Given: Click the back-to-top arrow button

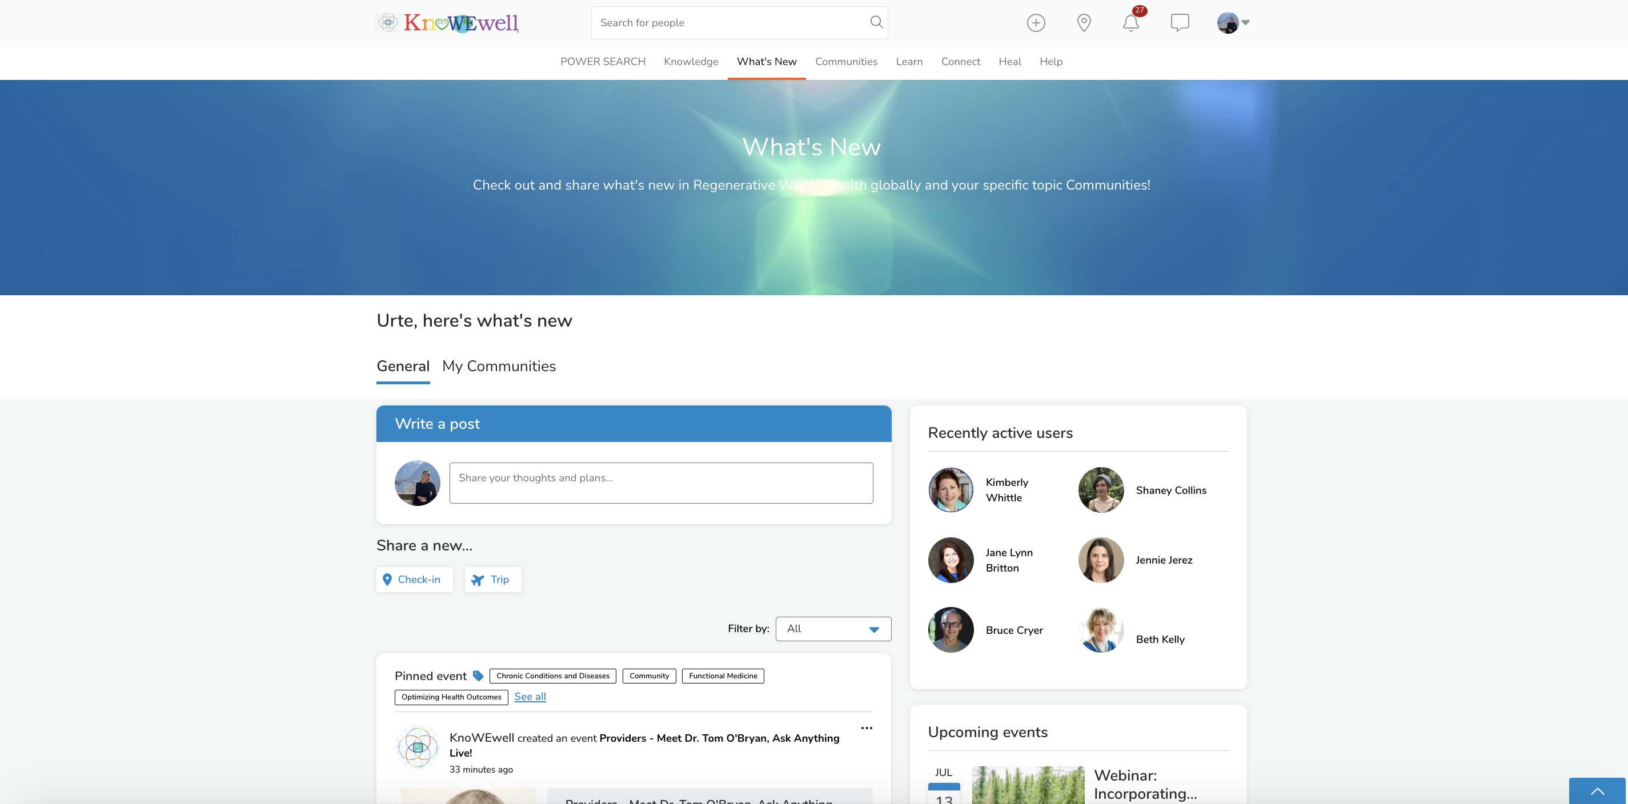Looking at the screenshot, I should pyautogui.click(x=1597, y=791).
